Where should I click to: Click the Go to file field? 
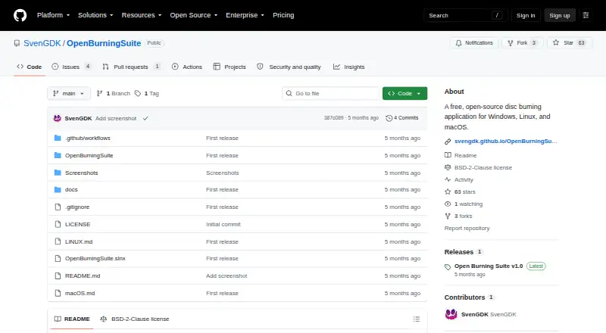point(331,94)
